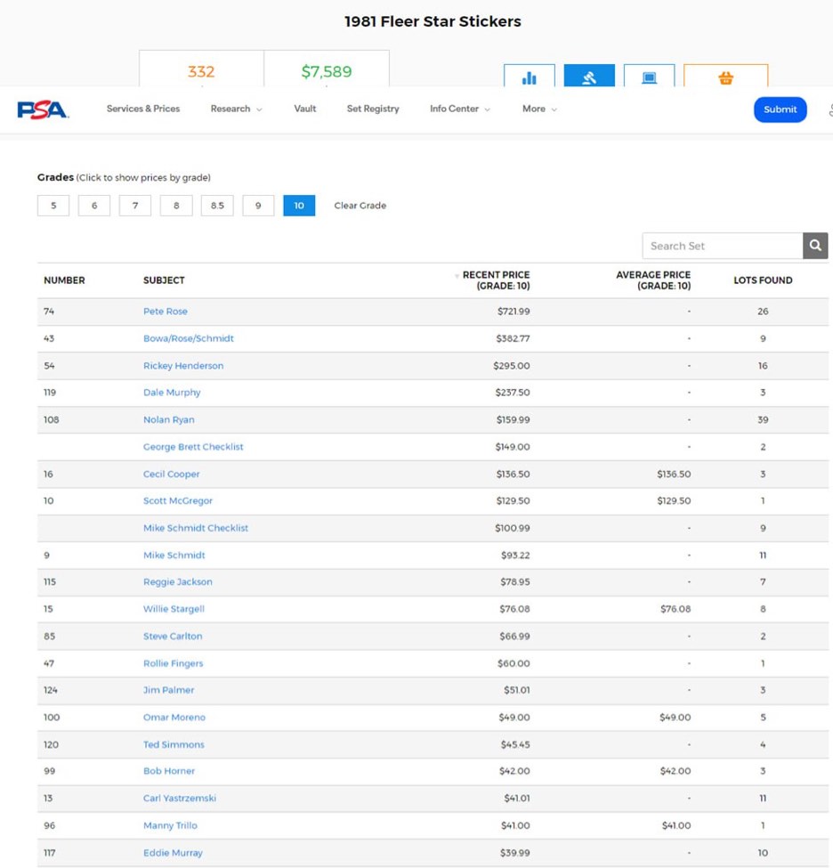Open Carl Yastrzemski card link

pos(180,799)
